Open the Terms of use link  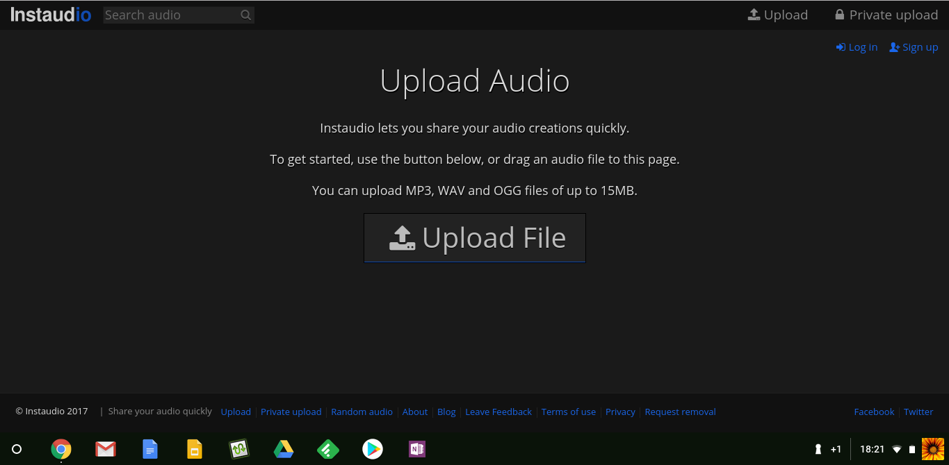pos(569,412)
